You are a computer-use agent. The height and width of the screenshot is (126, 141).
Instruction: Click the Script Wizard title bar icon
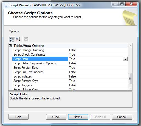coord(6,5)
